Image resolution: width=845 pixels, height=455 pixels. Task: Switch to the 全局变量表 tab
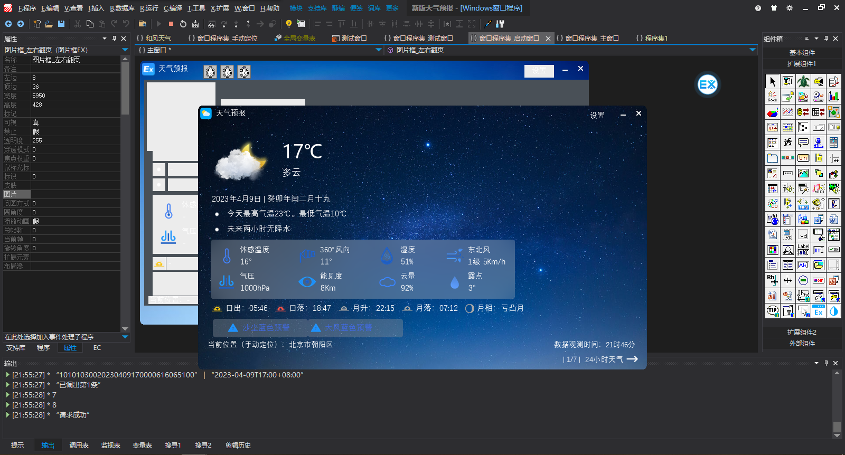pos(295,38)
